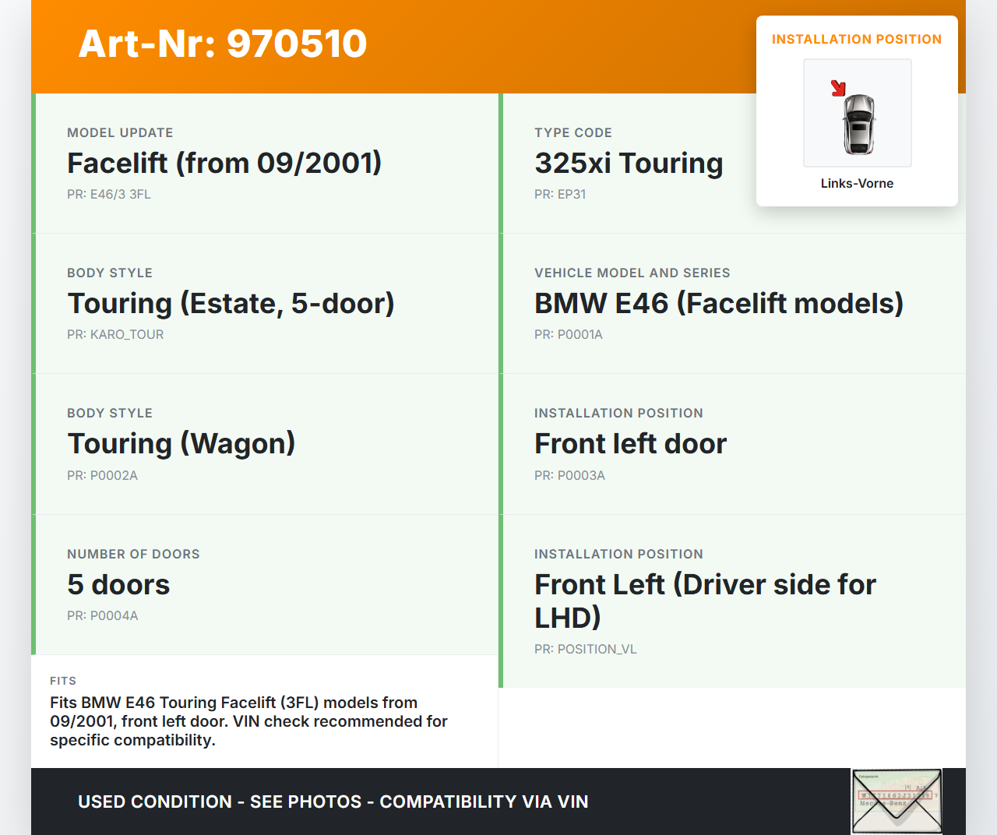Click 'BODY STYLE' label above Touring (Wagon)
The height and width of the screenshot is (835, 997).
(x=110, y=413)
